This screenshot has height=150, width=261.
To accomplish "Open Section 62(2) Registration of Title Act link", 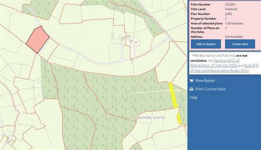I will click(x=215, y=63).
